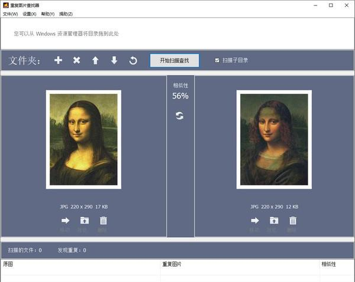Move folder down with the down arrow
The height and width of the screenshot is (282, 355).
114,60
